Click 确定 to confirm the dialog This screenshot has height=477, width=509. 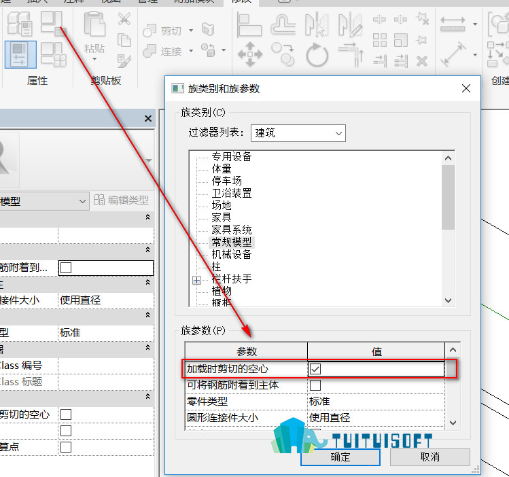[x=340, y=457]
